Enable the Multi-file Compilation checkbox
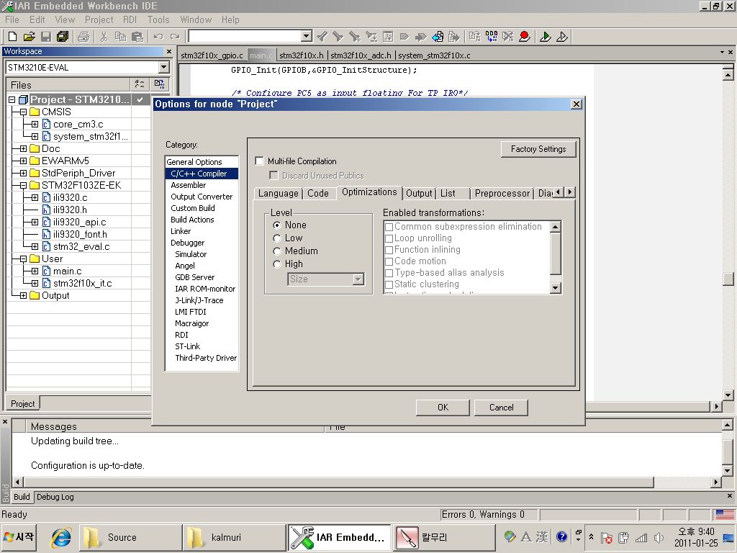The height and width of the screenshot is (553, 737). tap(259, 161)
